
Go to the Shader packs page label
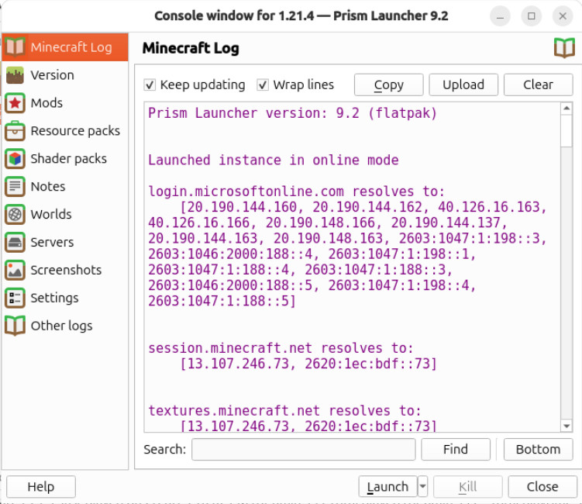[69, 159]
